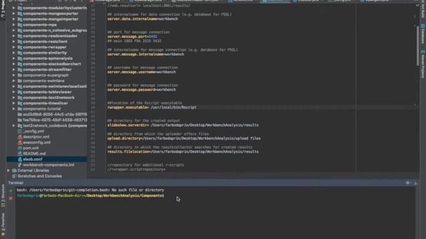Open Terminal panel settings gear

pyautogui.click(x=408, y=183)
